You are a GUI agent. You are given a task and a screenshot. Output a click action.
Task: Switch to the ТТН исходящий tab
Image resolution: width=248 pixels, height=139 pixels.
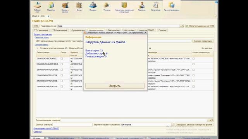(x=60, y=30)
